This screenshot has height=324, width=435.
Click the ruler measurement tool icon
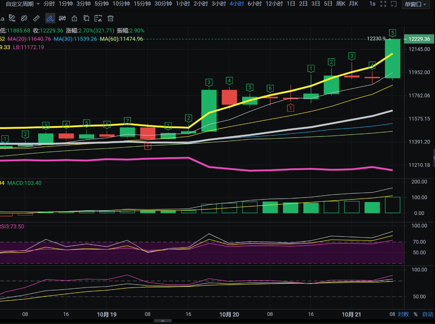pyautogui.click(x=36, y=19)
